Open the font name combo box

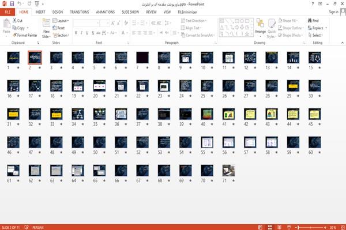pyautogui.click(x=86, y=23)
